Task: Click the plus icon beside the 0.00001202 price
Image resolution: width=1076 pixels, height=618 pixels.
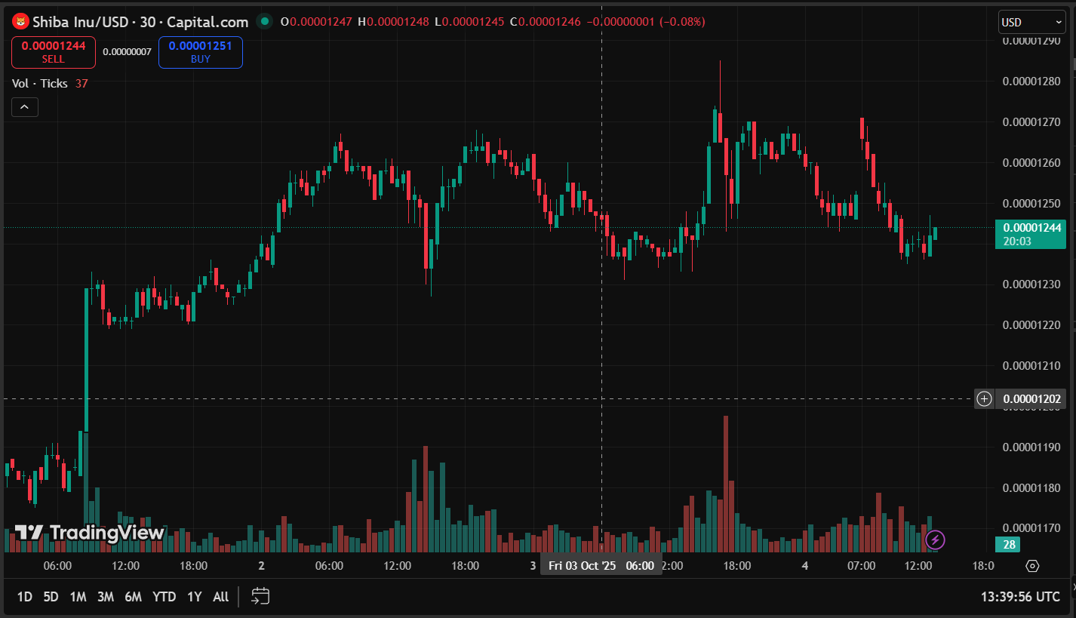Action: 984,399
